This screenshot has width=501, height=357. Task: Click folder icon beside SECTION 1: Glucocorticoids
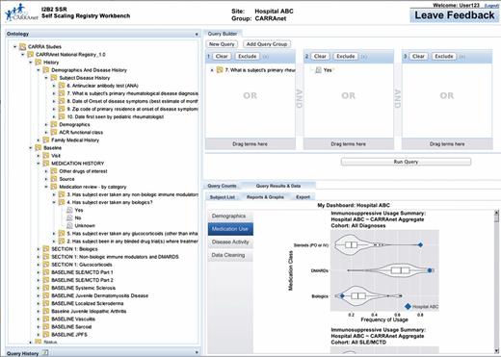click(x=46, y=265)
